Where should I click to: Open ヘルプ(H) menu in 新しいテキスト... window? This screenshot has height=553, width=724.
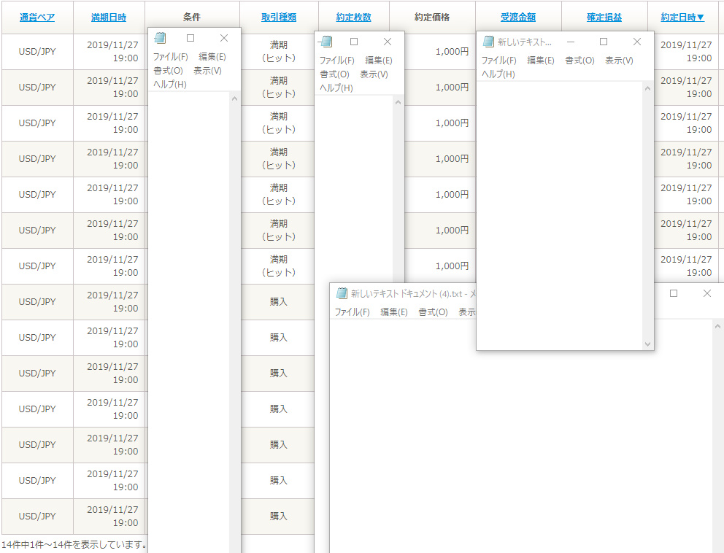pos(498,74)
